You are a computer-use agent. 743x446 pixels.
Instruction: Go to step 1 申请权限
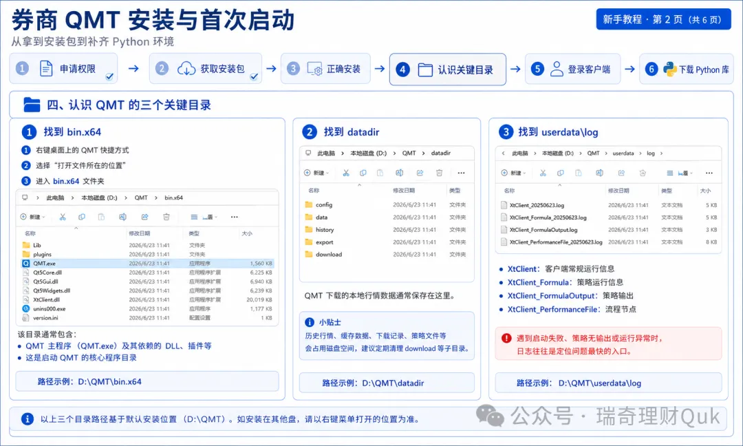coord(63,69)
